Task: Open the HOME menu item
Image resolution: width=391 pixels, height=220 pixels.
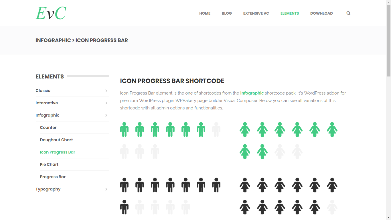Action: (205, 13)
